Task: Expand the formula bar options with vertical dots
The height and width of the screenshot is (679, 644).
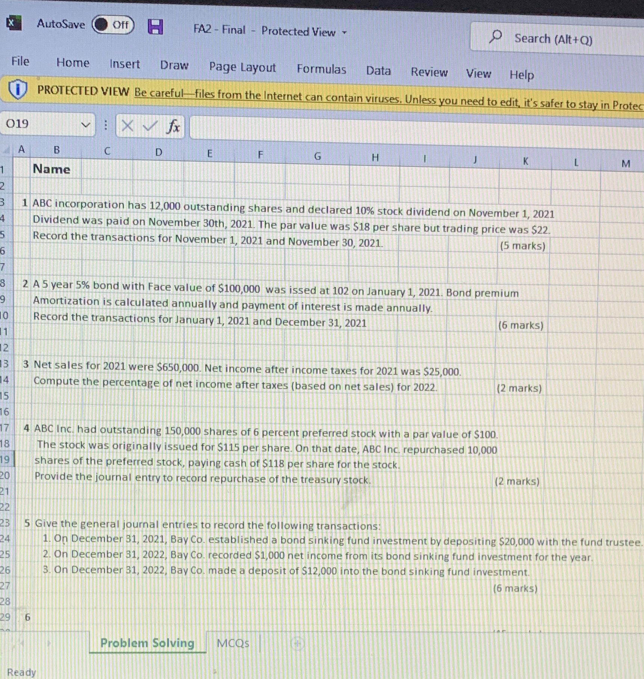Action: click(106, 125)
